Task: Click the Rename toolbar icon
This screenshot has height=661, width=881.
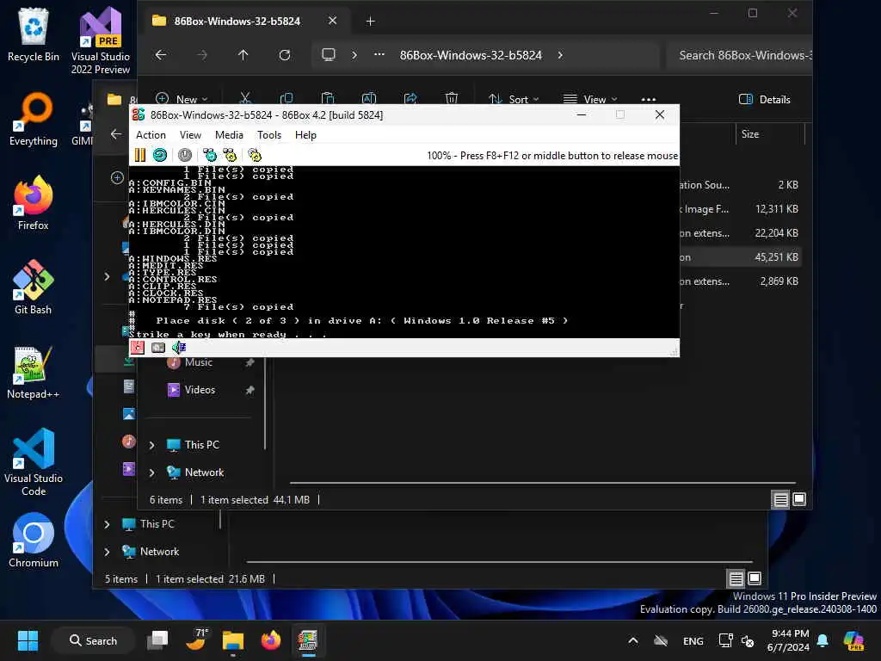Action: pyautogui.click(x=368, y=99)
